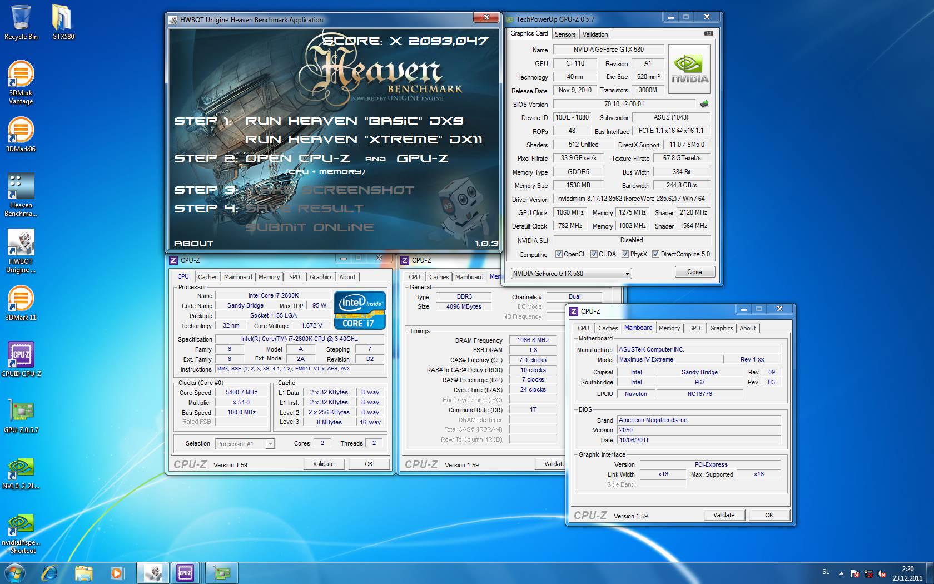Open the NVIDIA GeForce GTX 580 dropdown

[571, 273]
